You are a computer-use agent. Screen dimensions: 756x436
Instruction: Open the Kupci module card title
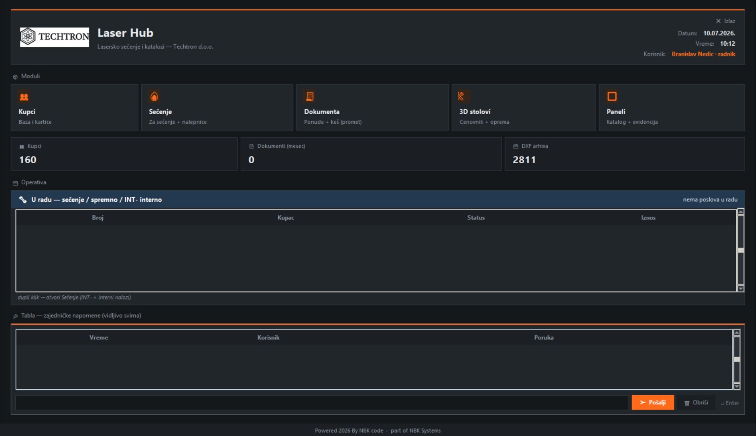pyautogui.click(x=27, y=112)
